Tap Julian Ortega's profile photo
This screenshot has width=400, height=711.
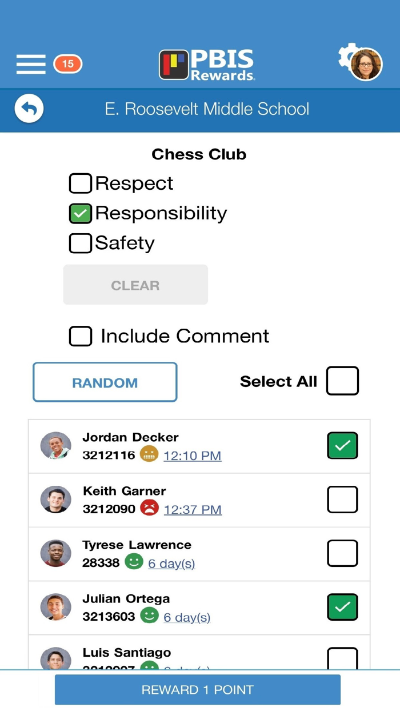[56, 607]
